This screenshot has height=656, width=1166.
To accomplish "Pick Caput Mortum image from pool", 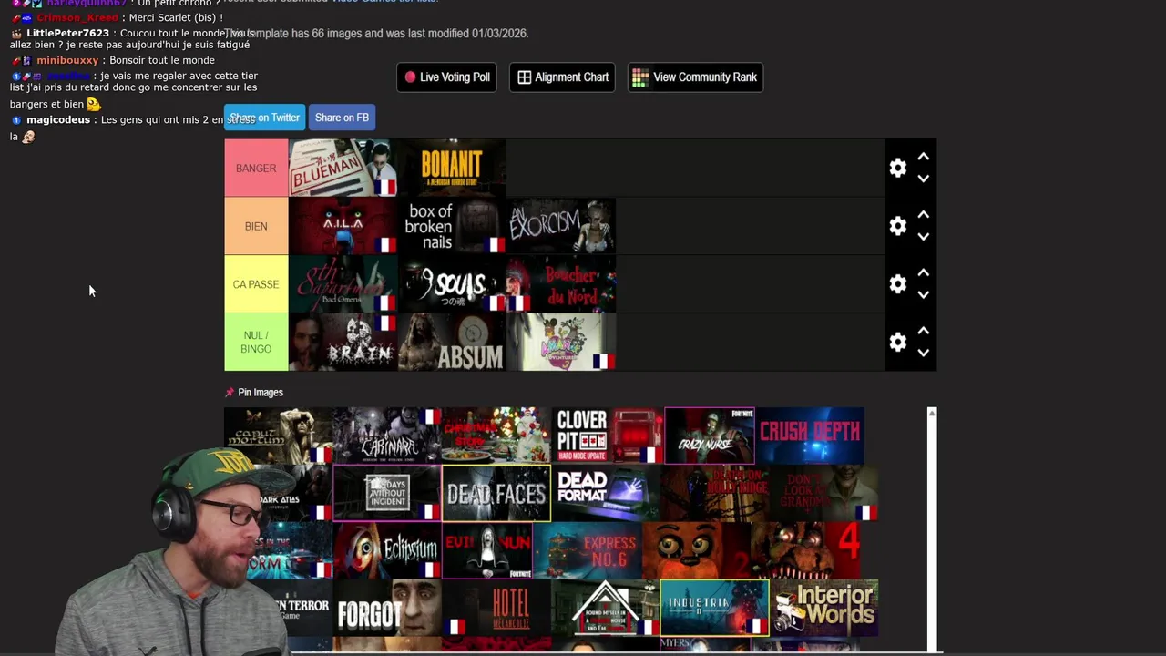I will [279, 436].
